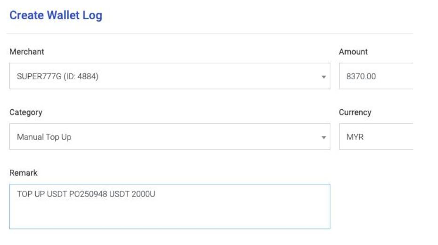Click the Merchant field label
The image size is (438, 245).
click(27, 52)
